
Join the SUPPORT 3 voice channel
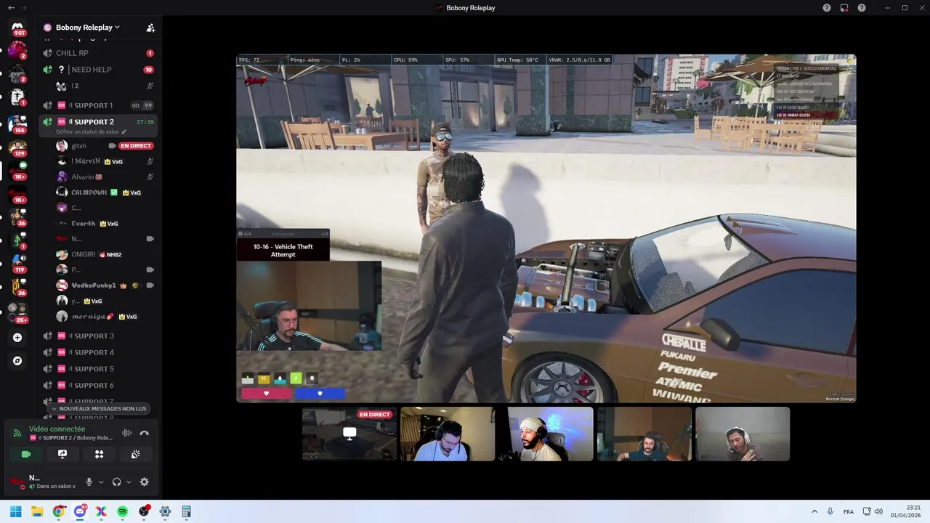pos(98,336)
